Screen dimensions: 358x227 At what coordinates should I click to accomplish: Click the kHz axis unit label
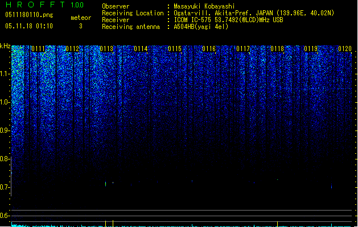(x=5, y=46)
